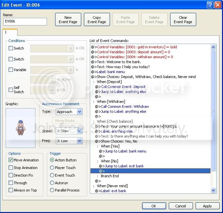Viewport: 223px width, 213px height.
Task: Close the Edit Event dialog
Action: click(218, 5)
